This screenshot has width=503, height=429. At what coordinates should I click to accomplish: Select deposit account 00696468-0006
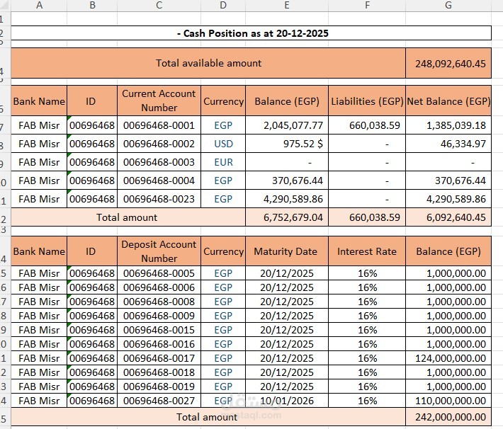[159, 287]
